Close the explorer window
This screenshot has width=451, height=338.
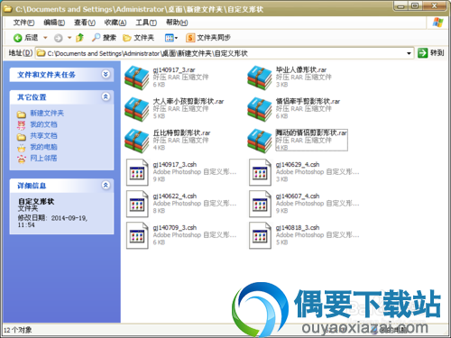[435, 5]
